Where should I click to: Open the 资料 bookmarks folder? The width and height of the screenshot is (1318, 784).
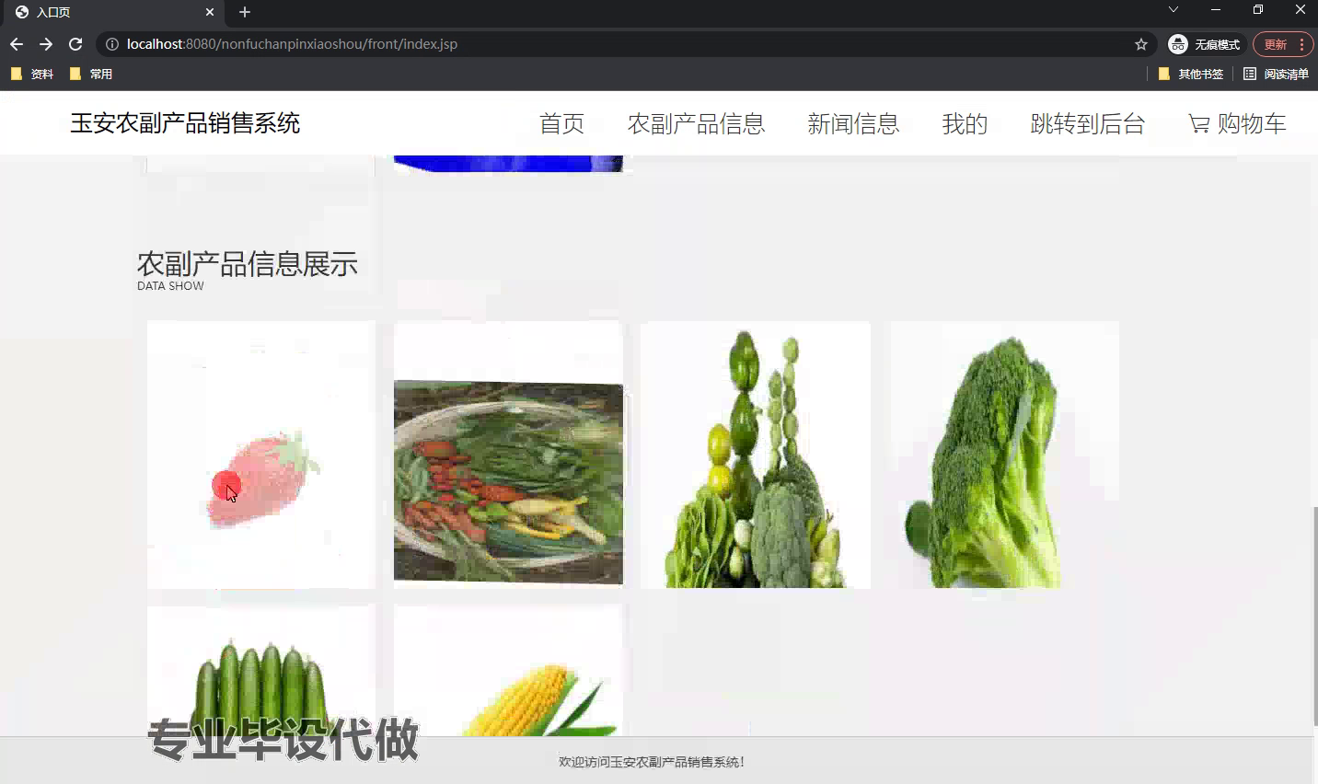[32, 74]
